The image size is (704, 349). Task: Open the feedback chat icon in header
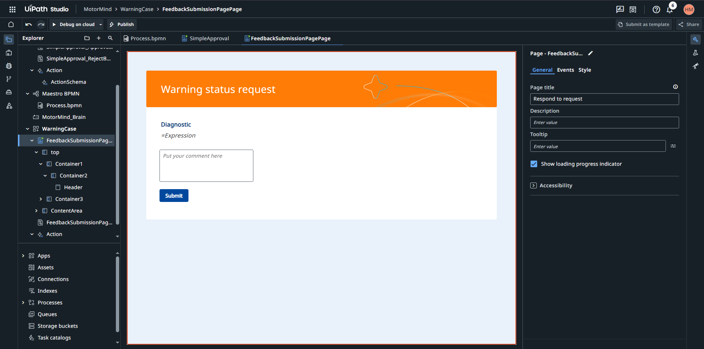(620, 10)
